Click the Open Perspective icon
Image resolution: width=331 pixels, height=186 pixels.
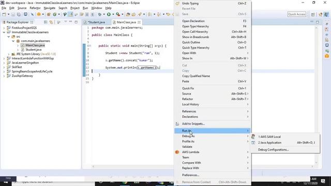pyautogui.click(x=313, y=14)
